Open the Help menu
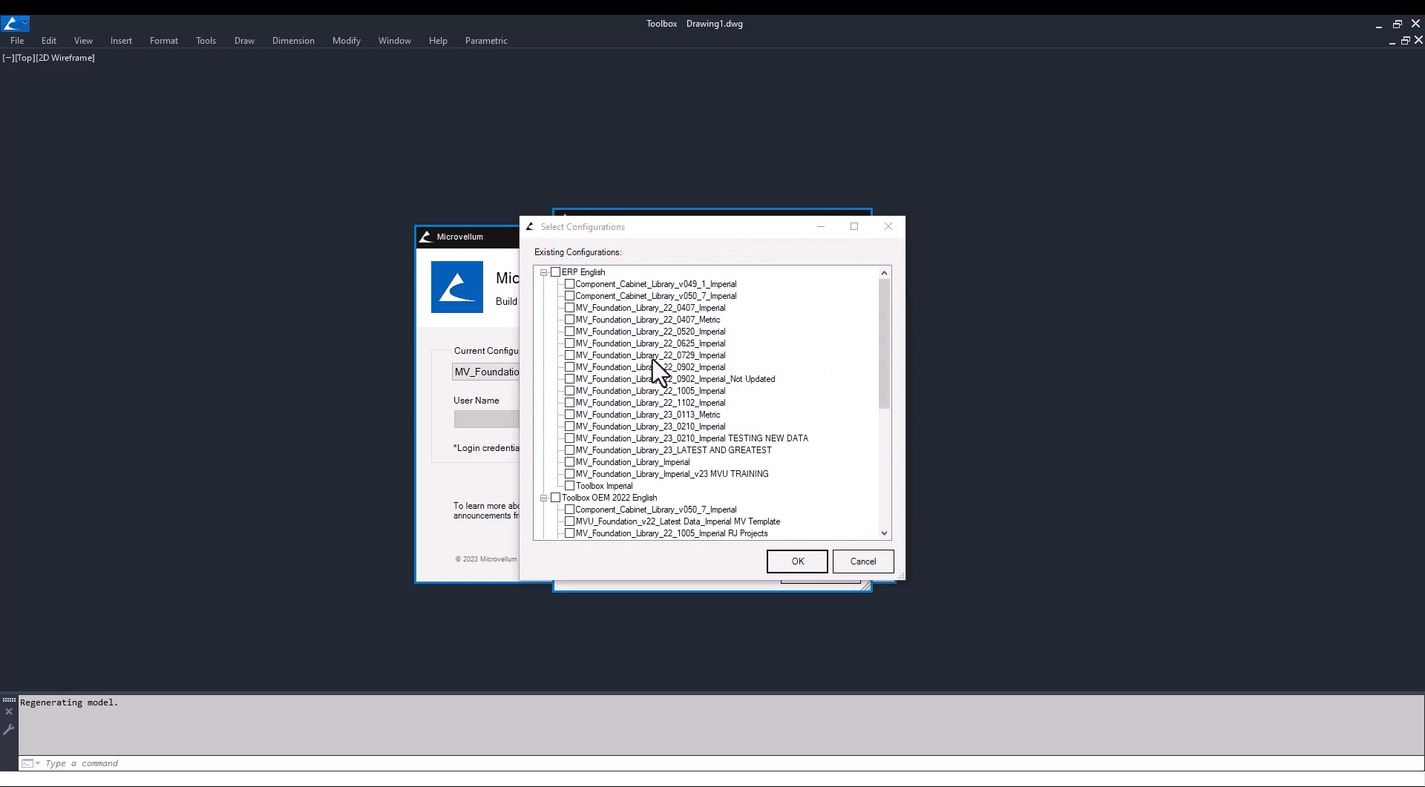Viewport: 1425px width, 787px height. pos(438,41)
